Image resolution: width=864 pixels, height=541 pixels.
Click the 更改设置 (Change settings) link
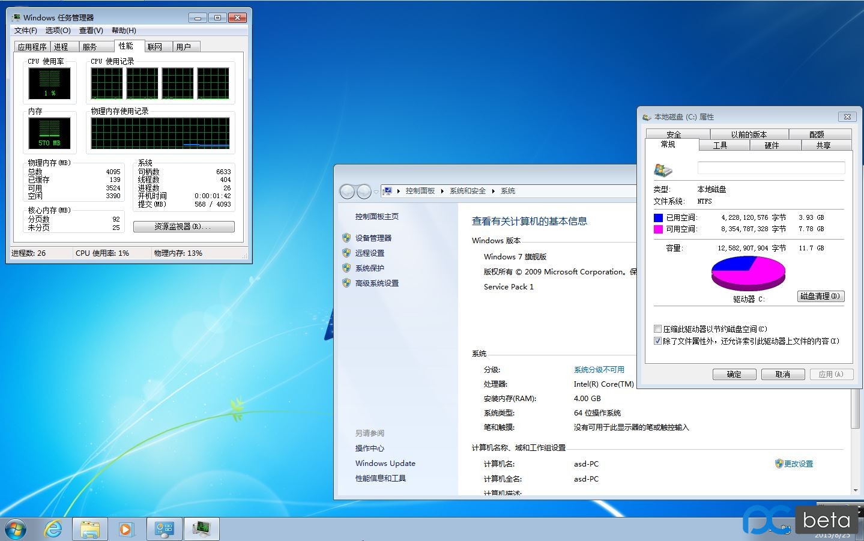[x=798, y=463]
